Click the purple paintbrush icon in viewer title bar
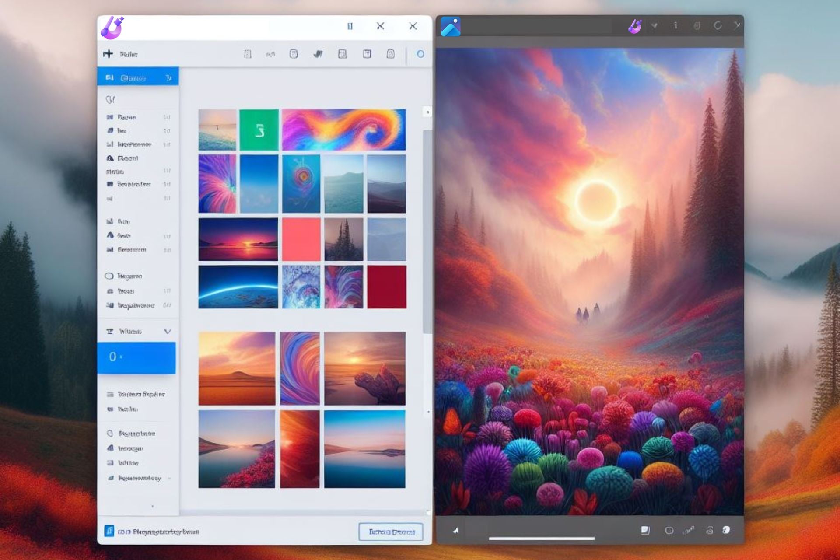 point(635,26)
